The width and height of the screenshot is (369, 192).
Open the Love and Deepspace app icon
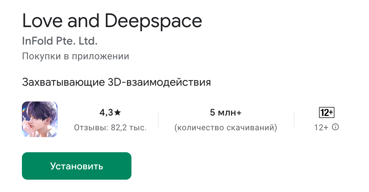click(x=40, y=119)
